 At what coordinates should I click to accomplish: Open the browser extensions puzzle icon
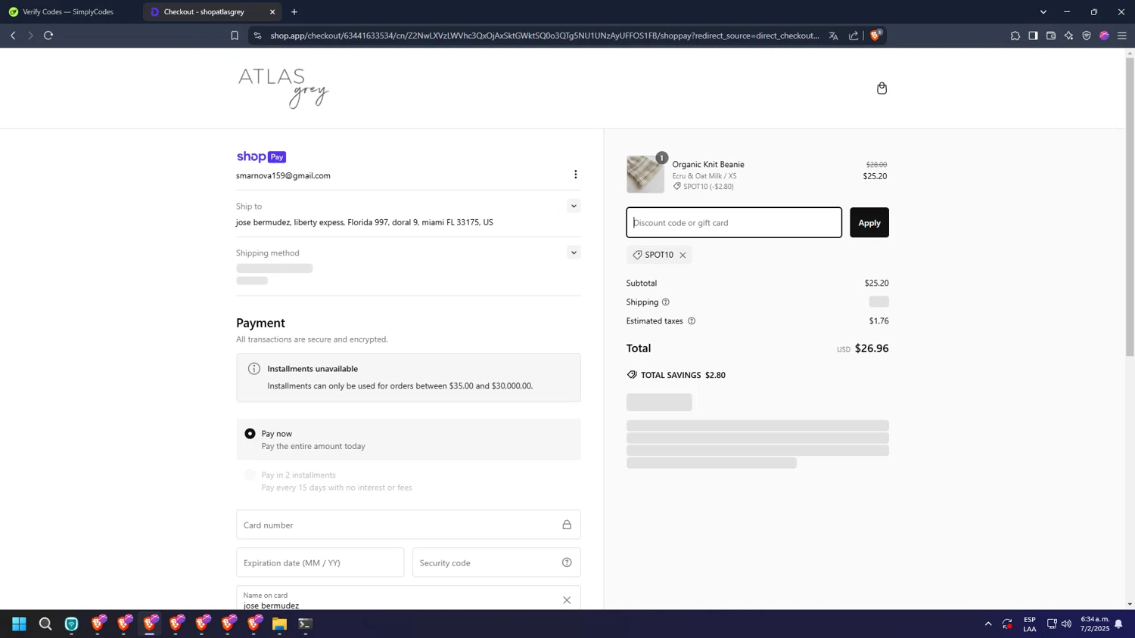pyautogui.click(x=1015, y=36)
